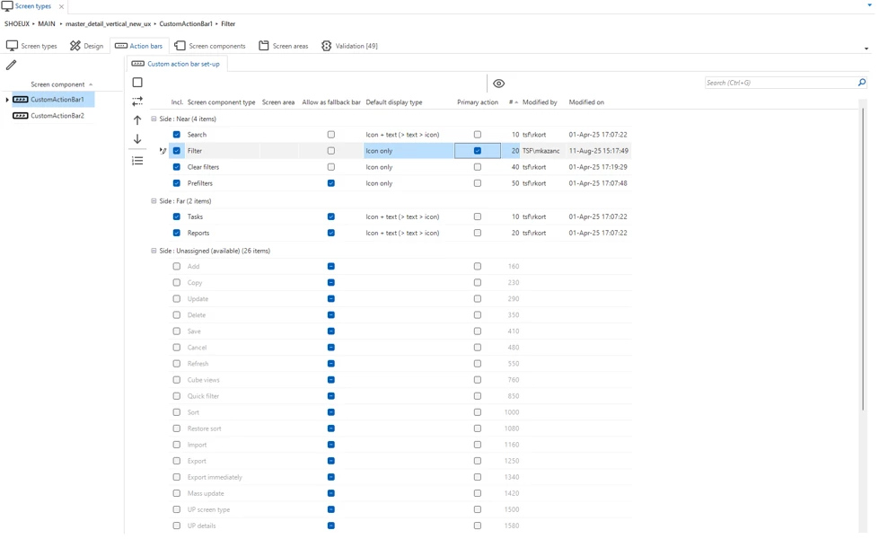Expand the CustomActionBar1 tree node
The image size is (879, 539).
click(x=7, y=100)
